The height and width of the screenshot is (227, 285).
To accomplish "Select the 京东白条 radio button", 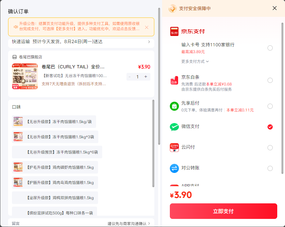I will click(270, 80).
